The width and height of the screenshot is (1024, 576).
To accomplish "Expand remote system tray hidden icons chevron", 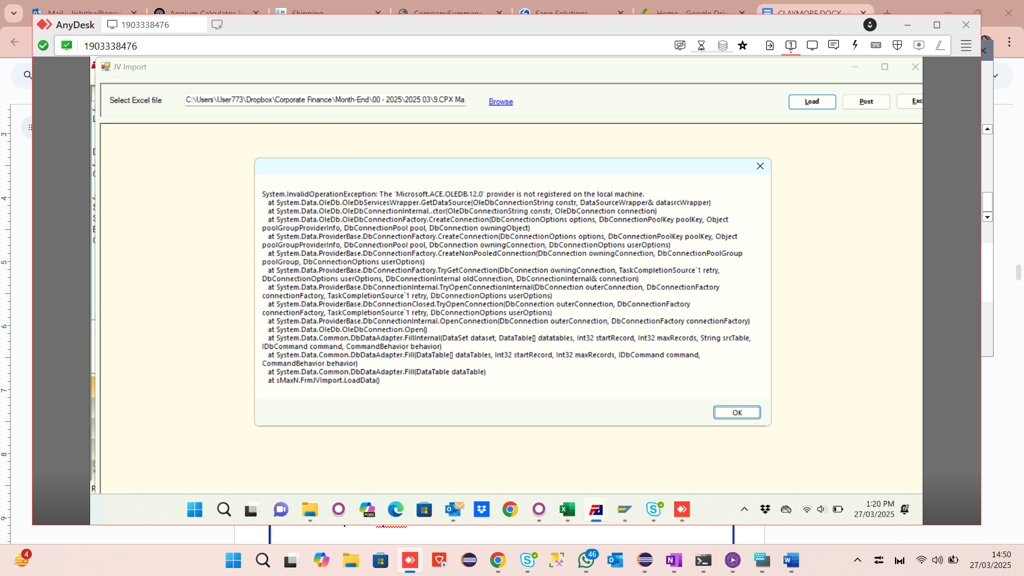I will point(744,509).
